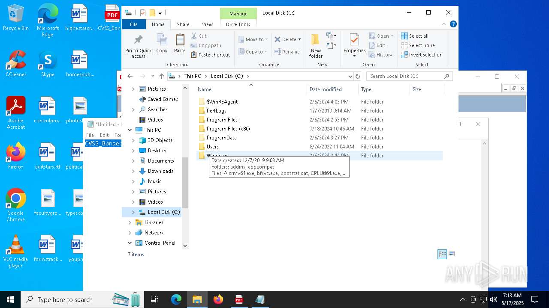Open the Open command dropdown
Screen dimensions: 549x308
coord(392,36)
